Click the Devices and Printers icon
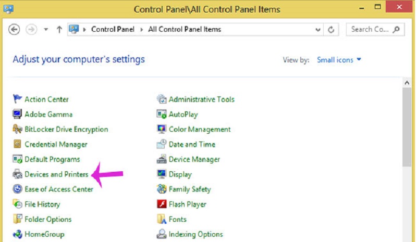 17,174
